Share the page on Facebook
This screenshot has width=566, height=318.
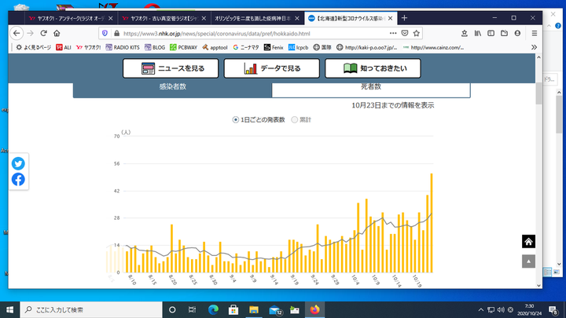(17, 180)
